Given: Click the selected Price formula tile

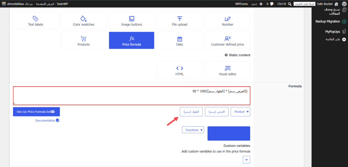Looking at the screenshot, I should (132, 40).
